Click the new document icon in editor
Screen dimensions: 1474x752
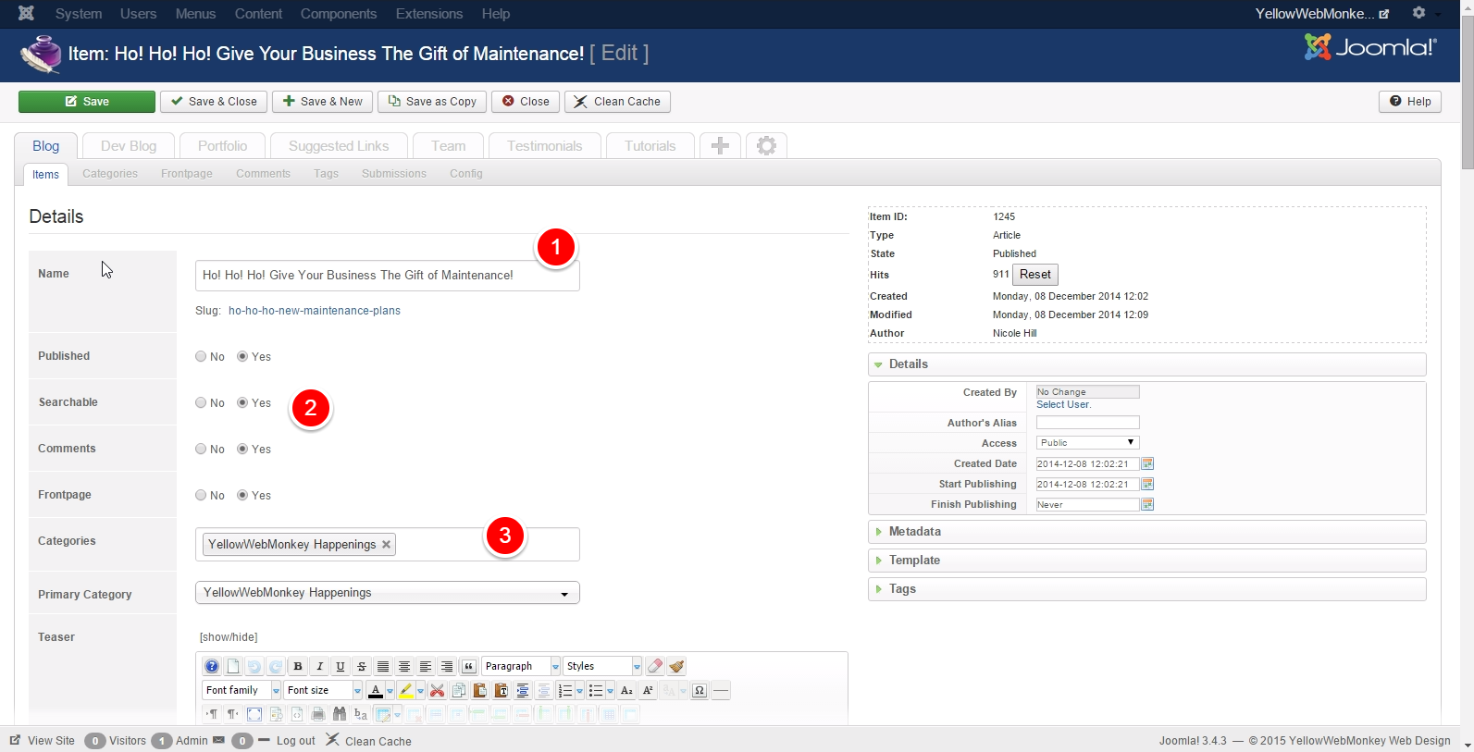coord(233,666)
